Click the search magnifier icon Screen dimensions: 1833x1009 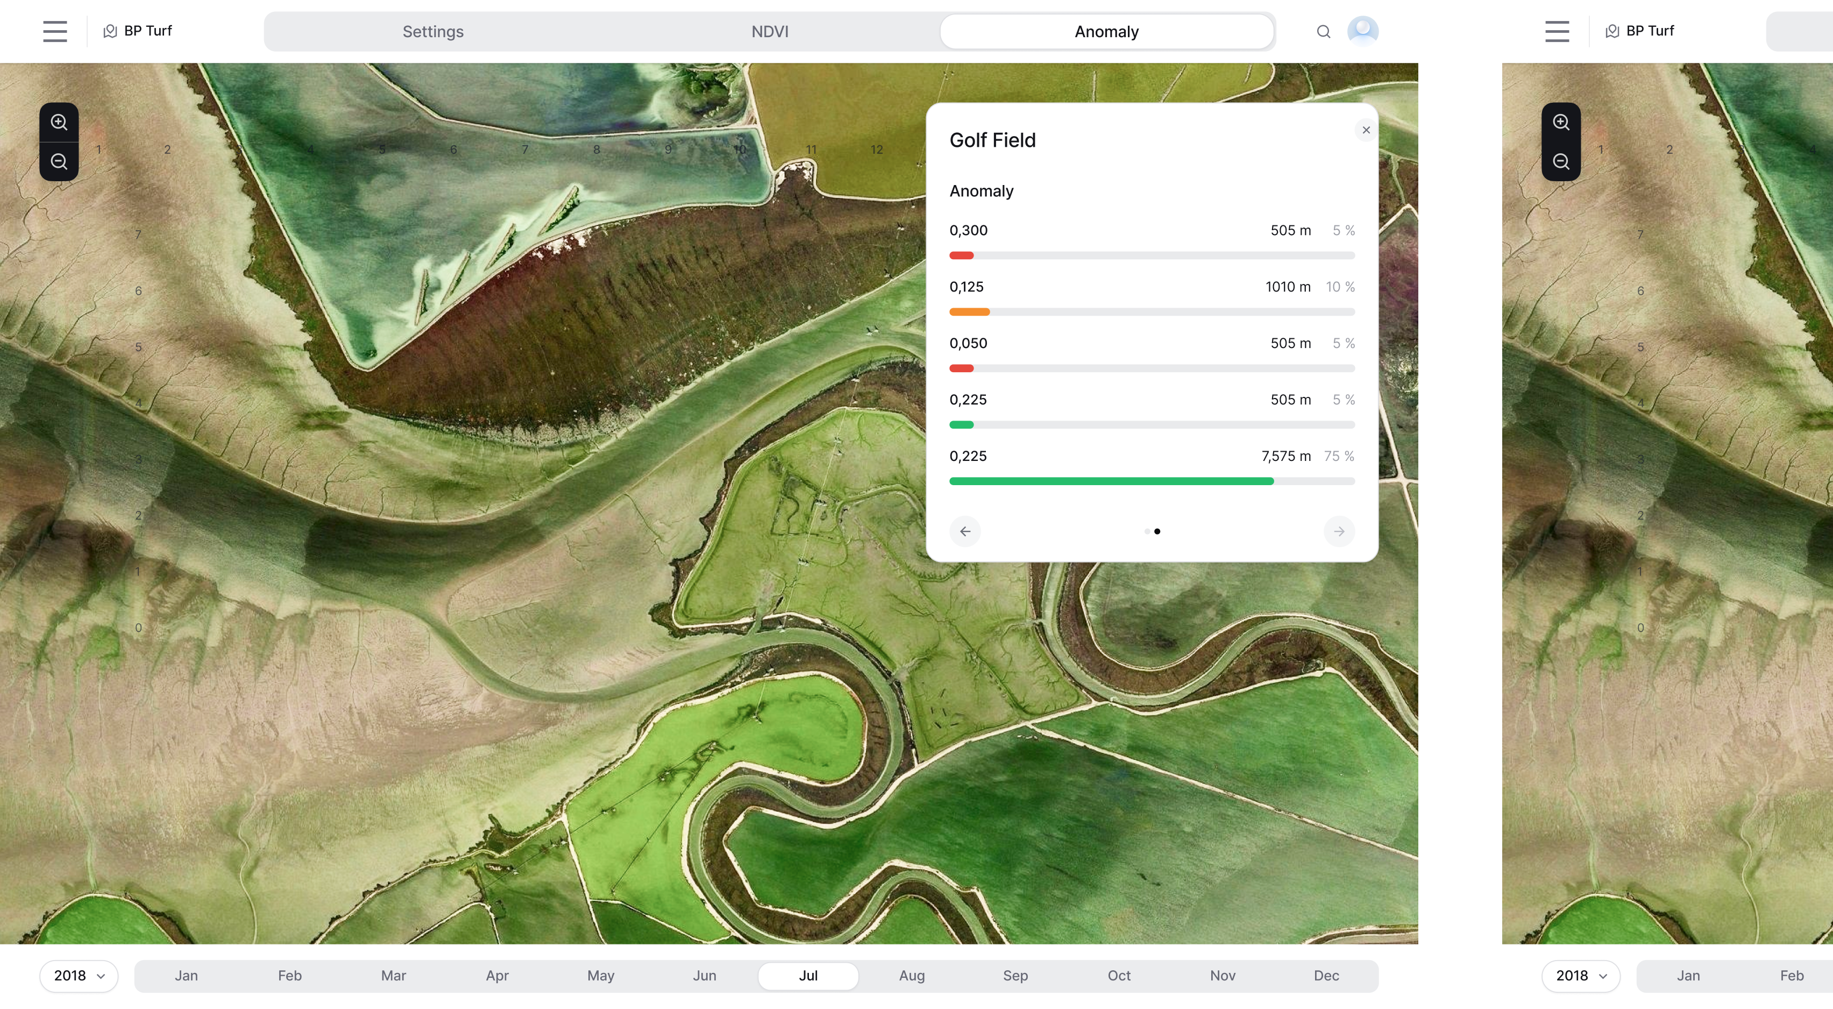click(x=1323, y=31)
